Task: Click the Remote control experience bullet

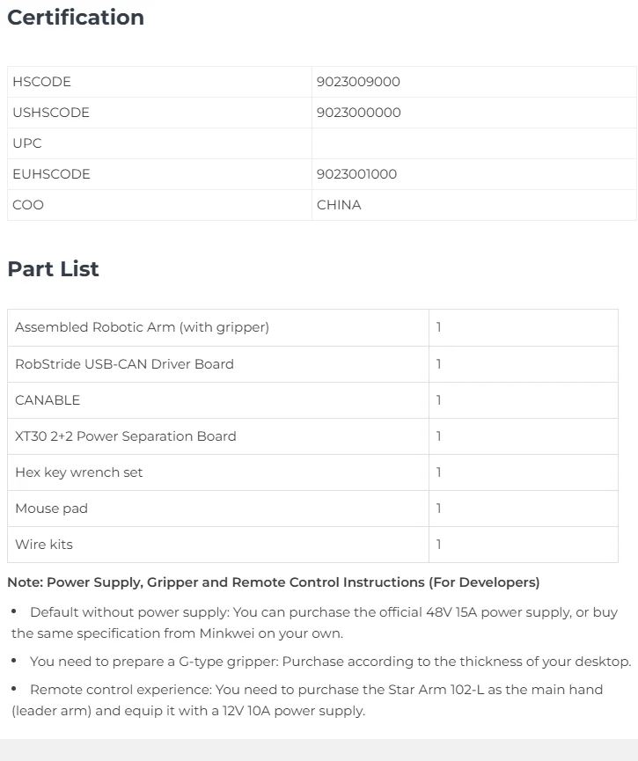Action: 307,699
